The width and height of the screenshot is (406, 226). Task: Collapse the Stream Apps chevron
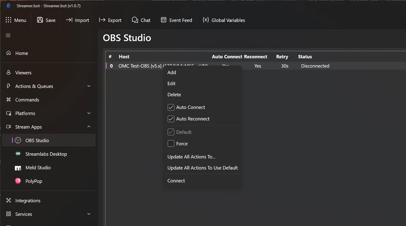pyautogui.click(x=89, y=127)
